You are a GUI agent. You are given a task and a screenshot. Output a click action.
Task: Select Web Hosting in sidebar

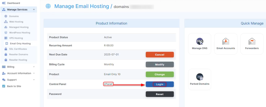pyautogui.click(x=16, y=22)
